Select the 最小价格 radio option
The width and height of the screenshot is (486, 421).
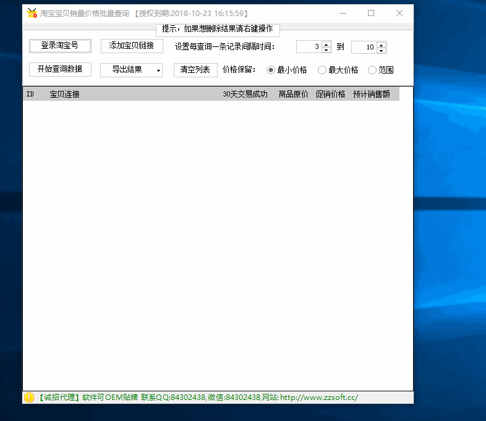pos(271,70)
